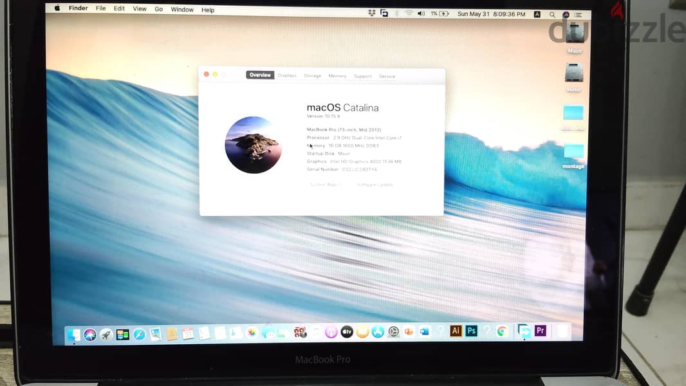Click the Version 10.15 text
Screen dimensions: 686x386
(x=323, y=116)
